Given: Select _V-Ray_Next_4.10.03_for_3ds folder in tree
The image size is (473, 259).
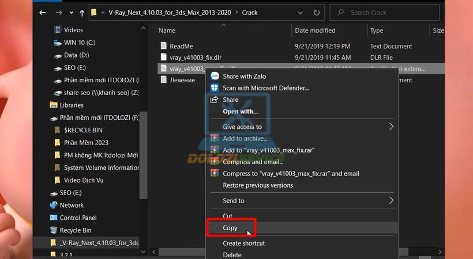Looking at the screenshot, I should coord(99,243).
